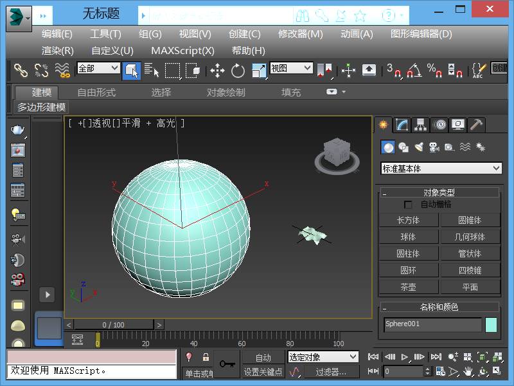The width and height of the screenshot is (514, 386).
Task: Open the 3ds Max application menu
Action: pos(19,18)
